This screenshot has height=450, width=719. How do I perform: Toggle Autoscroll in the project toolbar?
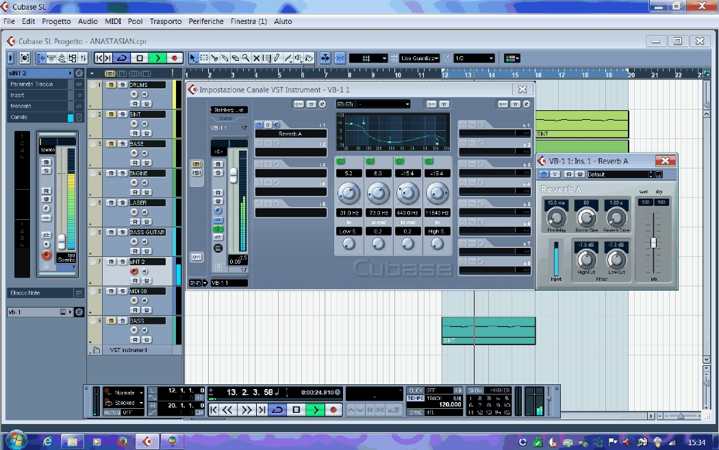coord(325,58)
